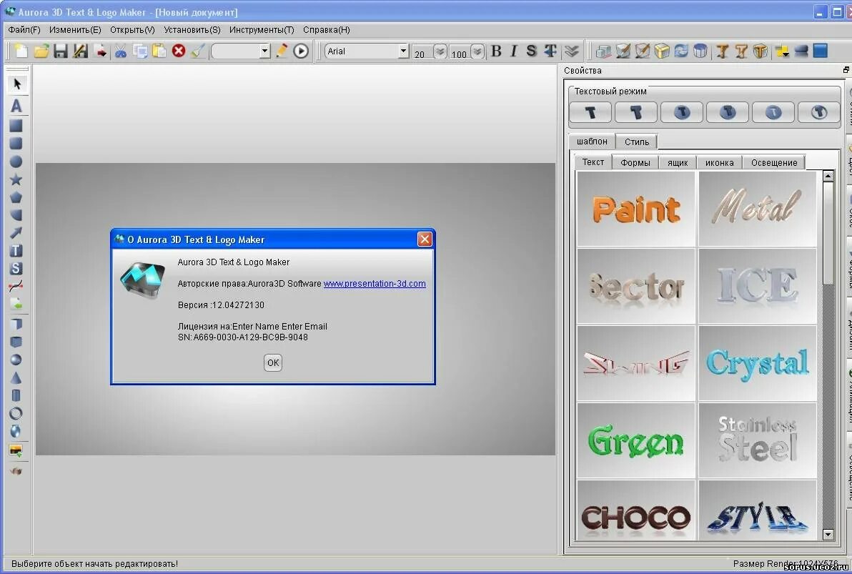Open the Изменить(E) menu
This screenshot has height=574, width=852.
[75, 30]
